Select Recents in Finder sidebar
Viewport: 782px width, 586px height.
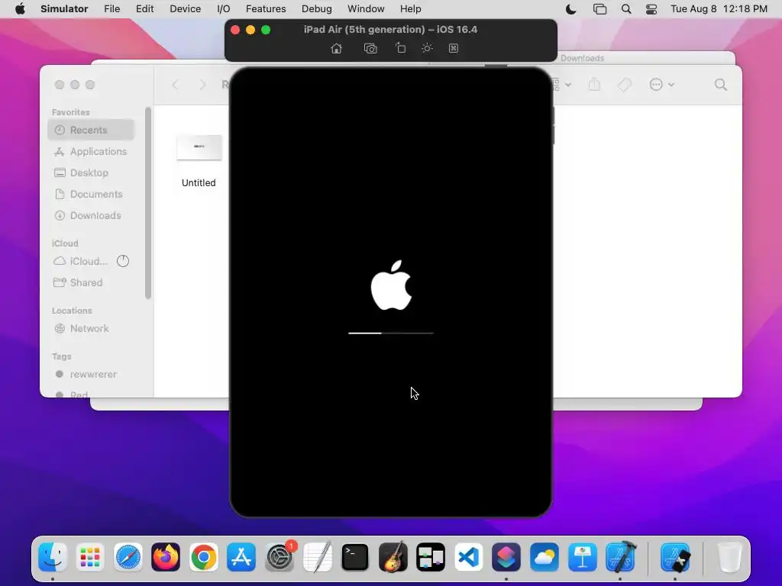[92, 130]
